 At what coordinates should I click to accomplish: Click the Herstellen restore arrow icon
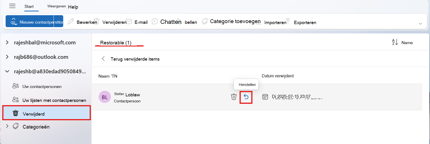click(246, 97)
